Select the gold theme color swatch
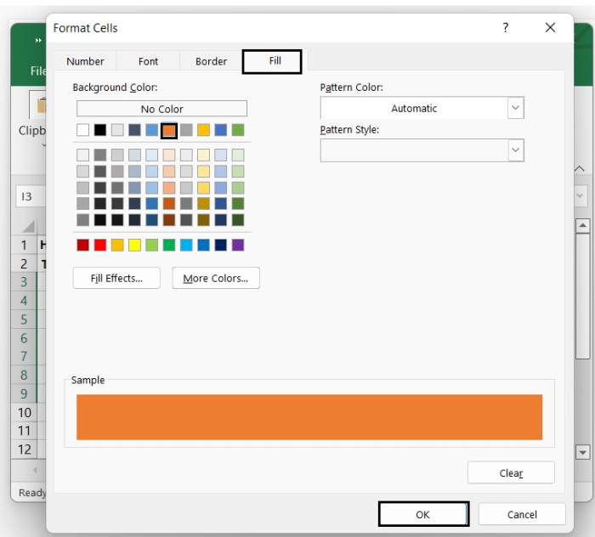Image resolution: width=595 pixels, height=537 pixels. (x=203, y=130)
